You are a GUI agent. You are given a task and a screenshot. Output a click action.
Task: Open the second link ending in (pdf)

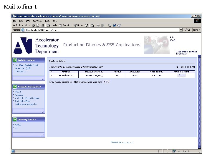click(22, 68)
